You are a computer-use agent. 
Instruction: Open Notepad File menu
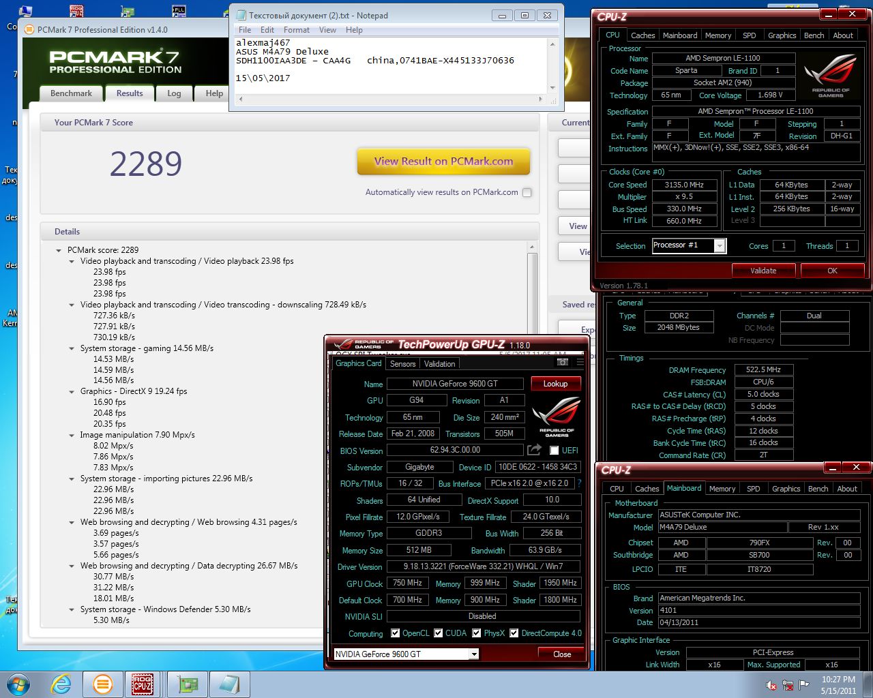click(245, 30)
